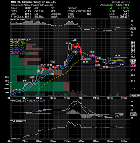Click the Options value 'no'
The image size is (140, 143).
89,8
